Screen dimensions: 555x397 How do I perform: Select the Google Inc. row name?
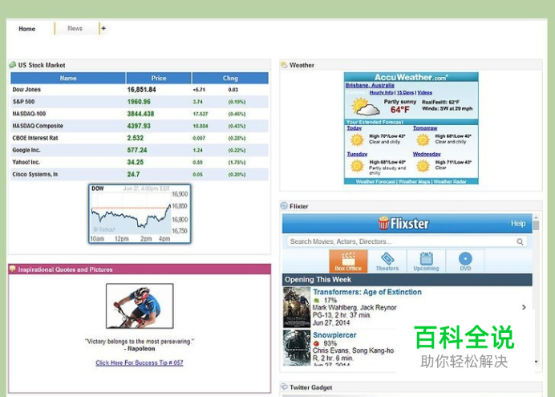pyautogui.click(x=26, y=150)
